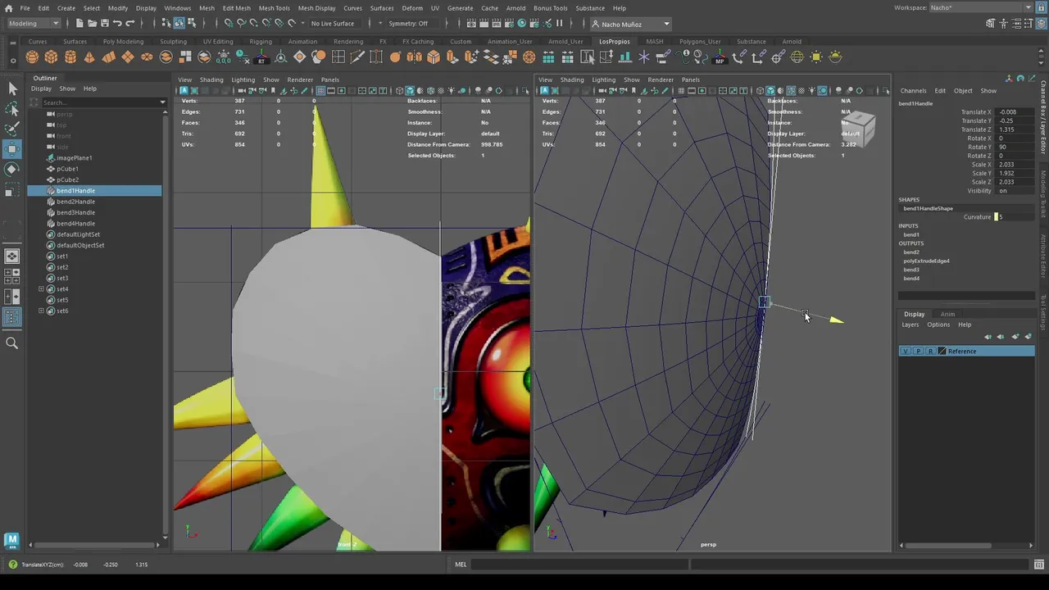The width and height of the screenshot is (1049, 590).
Task: Toggle Reference layer visibility V box
Action: pyautogui.click(x=906, y=352)
